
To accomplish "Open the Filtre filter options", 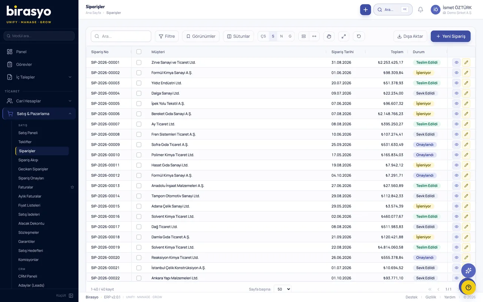I will click(167, 36).
